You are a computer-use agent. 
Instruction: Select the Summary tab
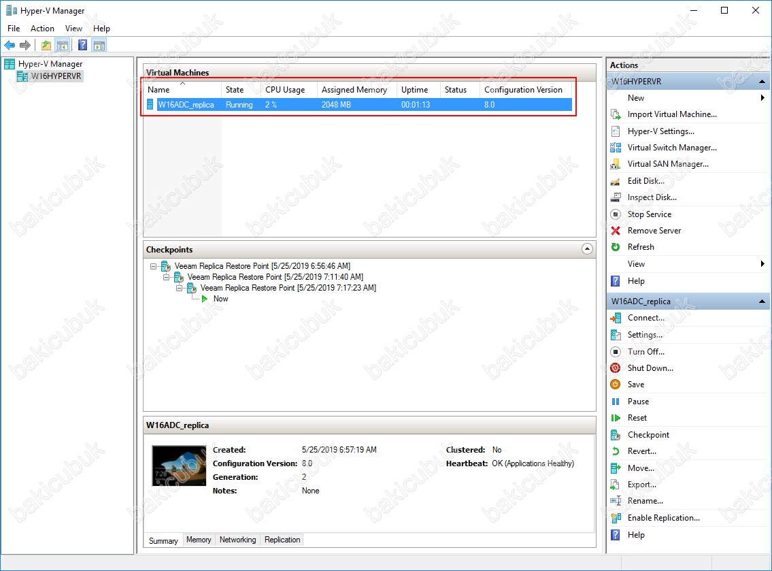[x=163, y=541]
